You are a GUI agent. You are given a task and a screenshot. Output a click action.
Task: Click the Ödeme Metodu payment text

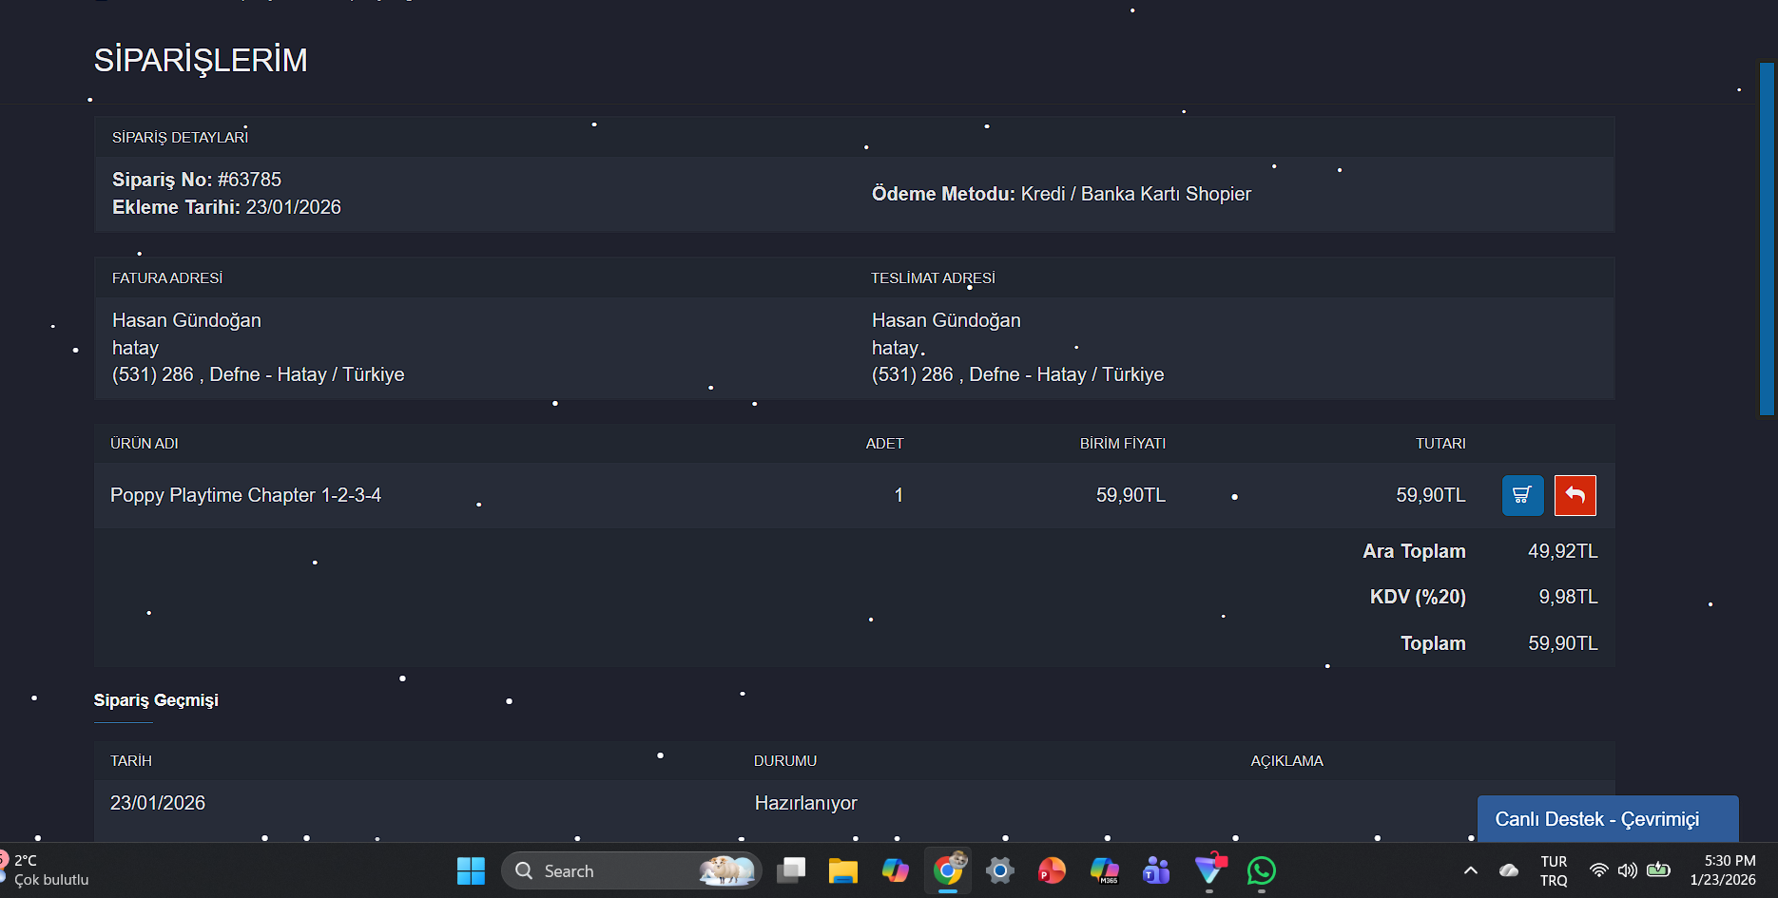click(x=1061, y=194)
